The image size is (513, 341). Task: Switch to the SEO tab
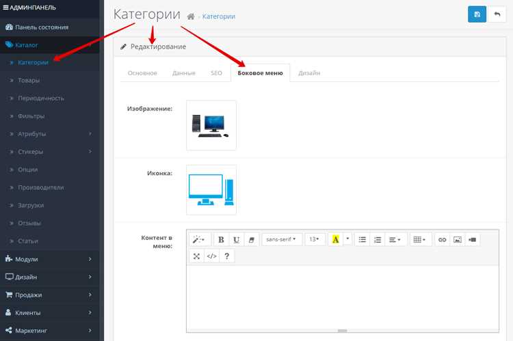216,73
